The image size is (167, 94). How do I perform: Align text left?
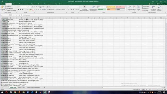[x=37, y=10]
